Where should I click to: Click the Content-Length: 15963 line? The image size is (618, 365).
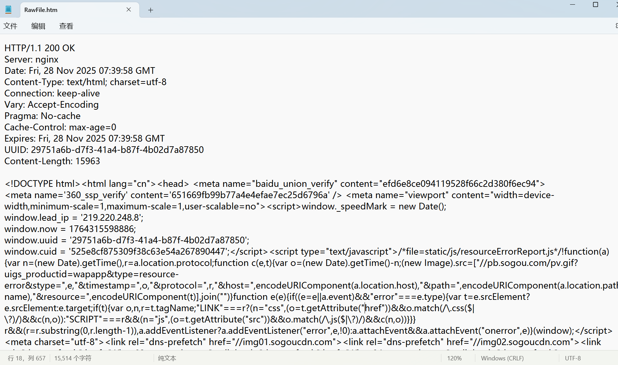[52, 161]
